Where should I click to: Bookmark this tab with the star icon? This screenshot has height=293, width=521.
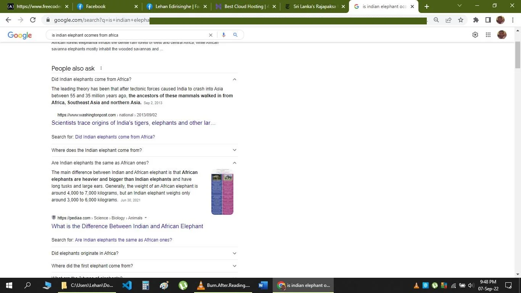461,20
